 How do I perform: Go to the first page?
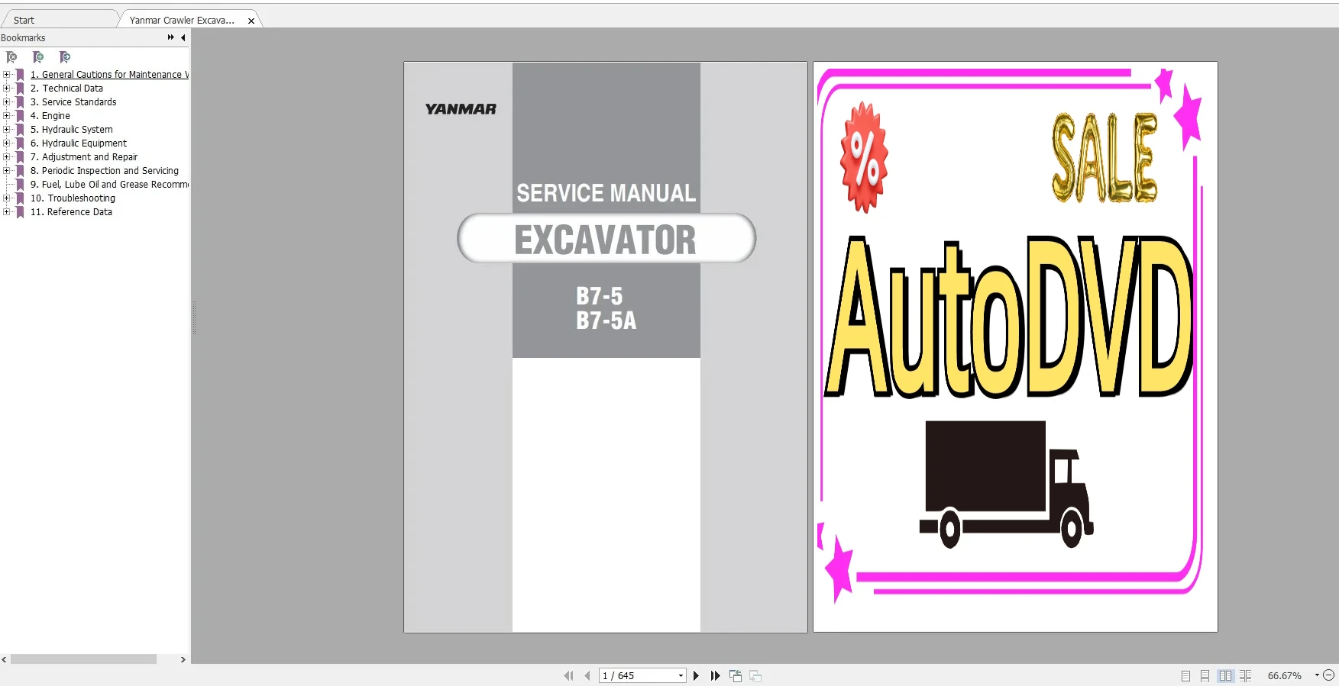(568, 675)
